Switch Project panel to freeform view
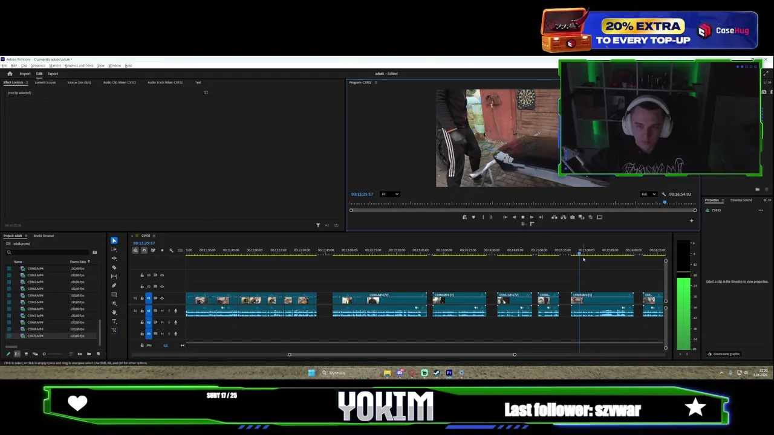Viewport: 774px width, 435px height. point(35,354)
